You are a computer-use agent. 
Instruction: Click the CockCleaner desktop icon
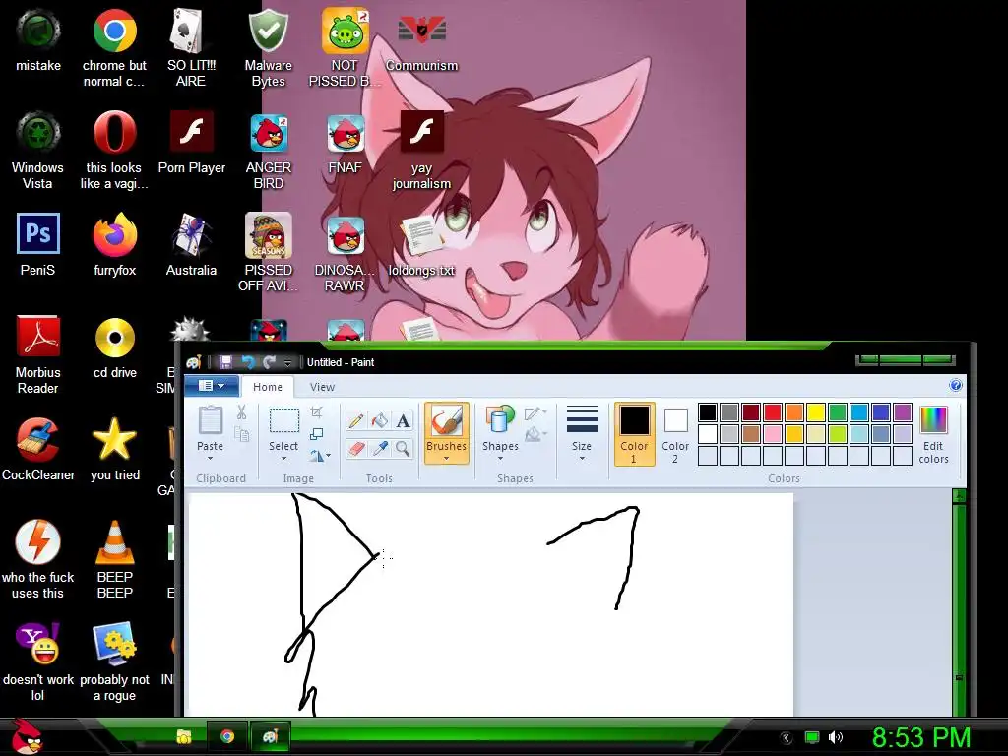pyautogui.click(x=38, y=449)
